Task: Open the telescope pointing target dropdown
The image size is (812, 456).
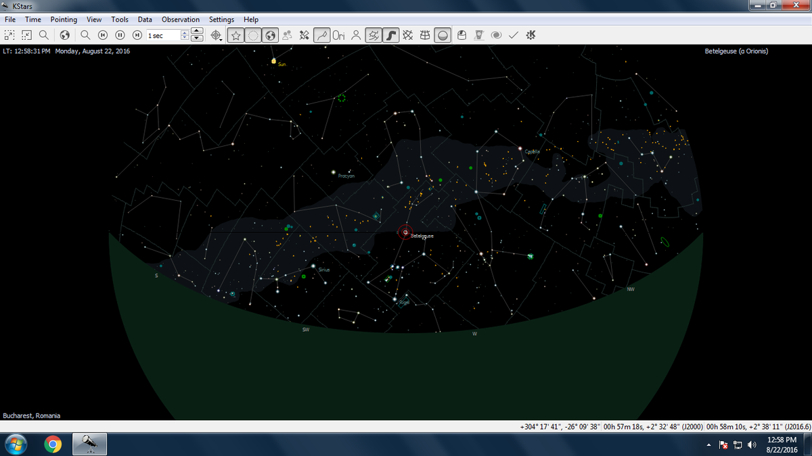Action: coord(217,35)
